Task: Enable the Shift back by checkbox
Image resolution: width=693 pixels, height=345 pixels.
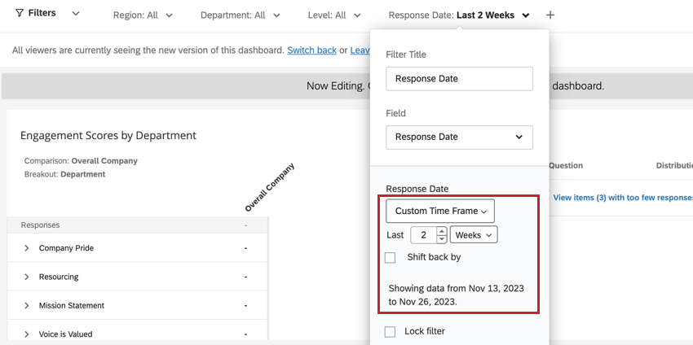Action: coord(391,257)
